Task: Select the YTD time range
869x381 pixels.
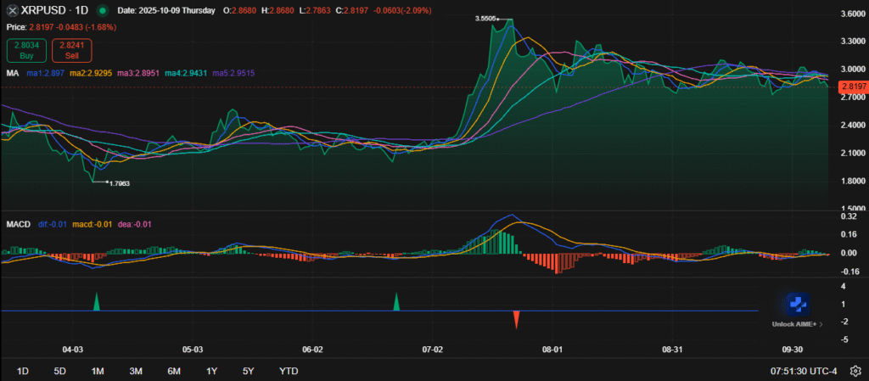Action: [289, 371]
